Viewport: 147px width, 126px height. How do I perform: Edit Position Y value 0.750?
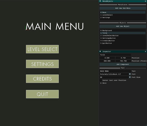[x=123, y=58]
